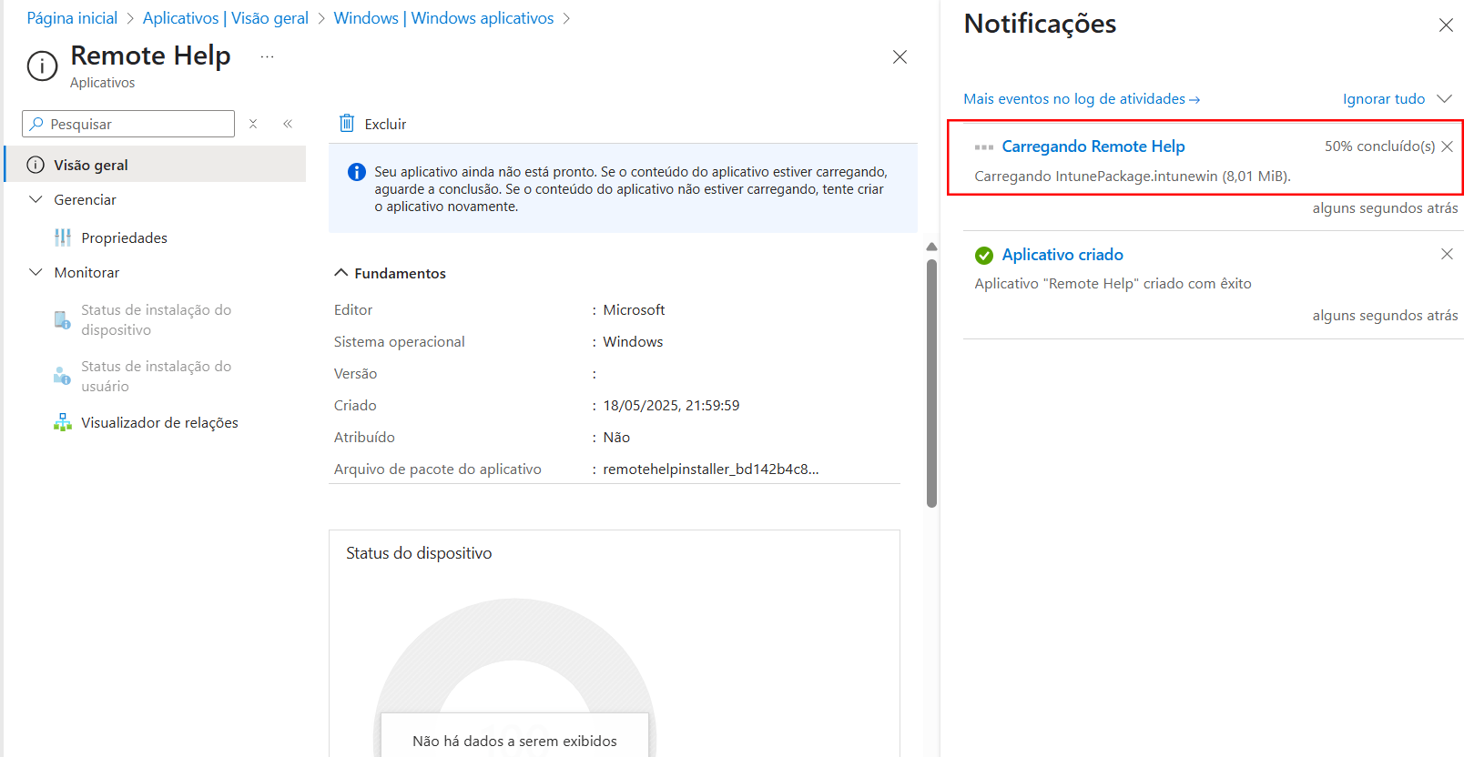Dismiss the Carregando Remote Help notification
1474x757 pixels.
[x=1447, y=146]
